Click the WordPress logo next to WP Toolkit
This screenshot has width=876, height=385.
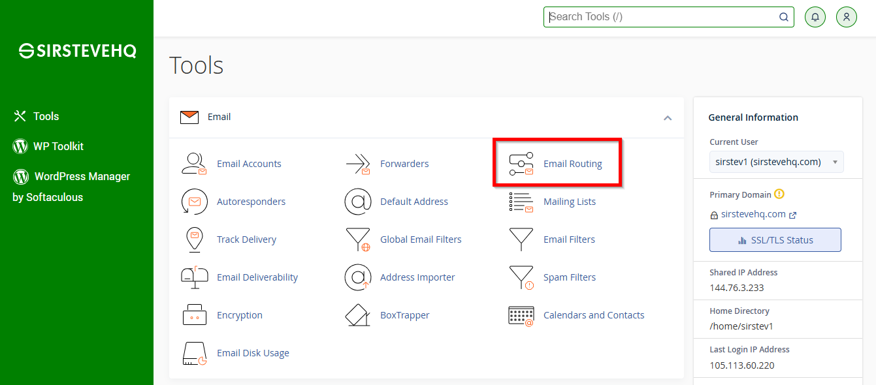point(20,146)
